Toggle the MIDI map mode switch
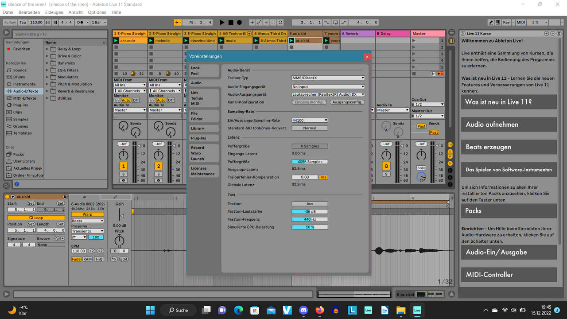 [521, 22]
